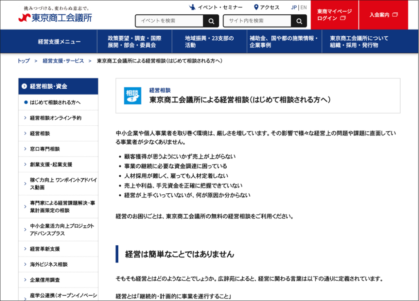This screenshot has width=419, height=301.
Task: Click the イベント・セミナー presenter icon
Action: click(x=192, y=7)
